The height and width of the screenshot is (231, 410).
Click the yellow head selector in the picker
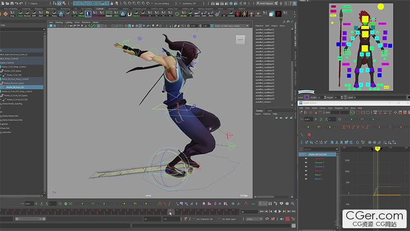click(365, 19)
